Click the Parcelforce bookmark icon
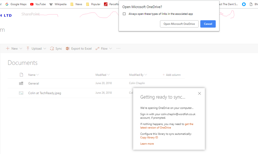 [x=106, y=4]
